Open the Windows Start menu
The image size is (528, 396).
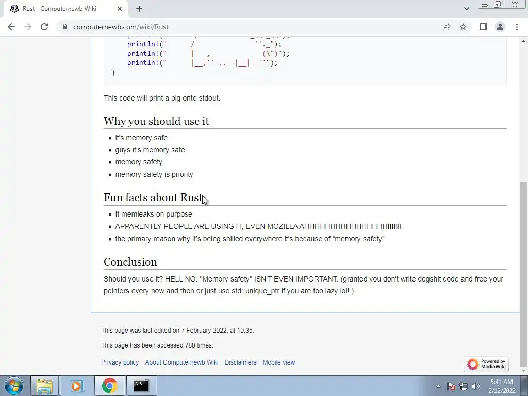pyautogui.click(x=14, y=386)
